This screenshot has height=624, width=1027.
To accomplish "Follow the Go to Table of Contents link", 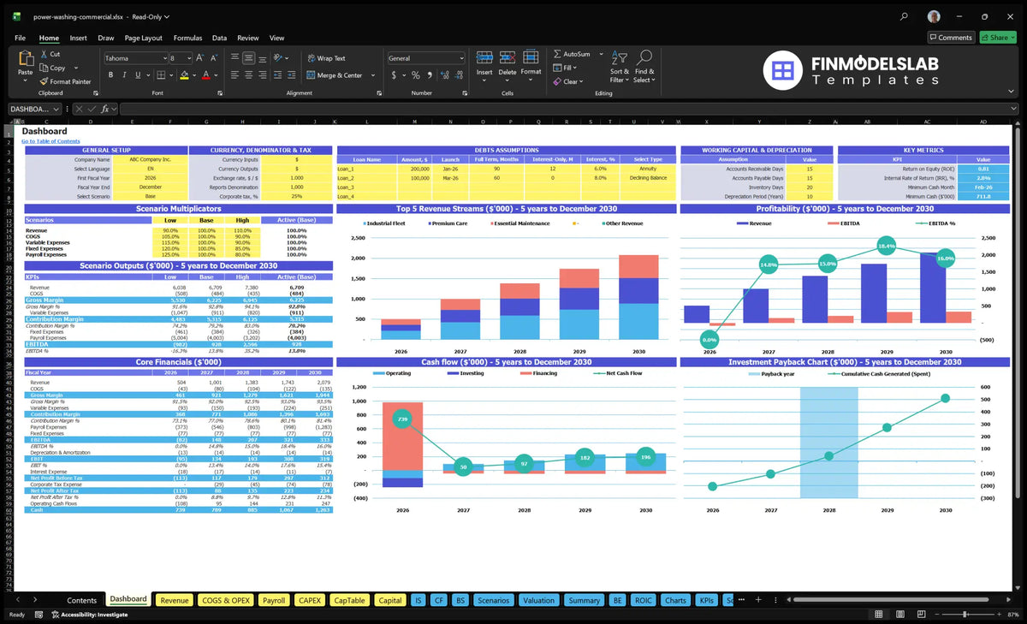I will click(x=50, y=141).
